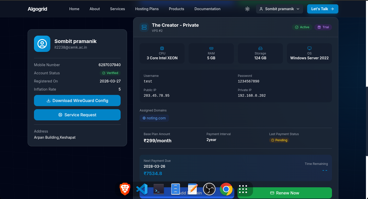Click the CPU chip icon
This screenshot has width=368, height=199.
[162, 48]
